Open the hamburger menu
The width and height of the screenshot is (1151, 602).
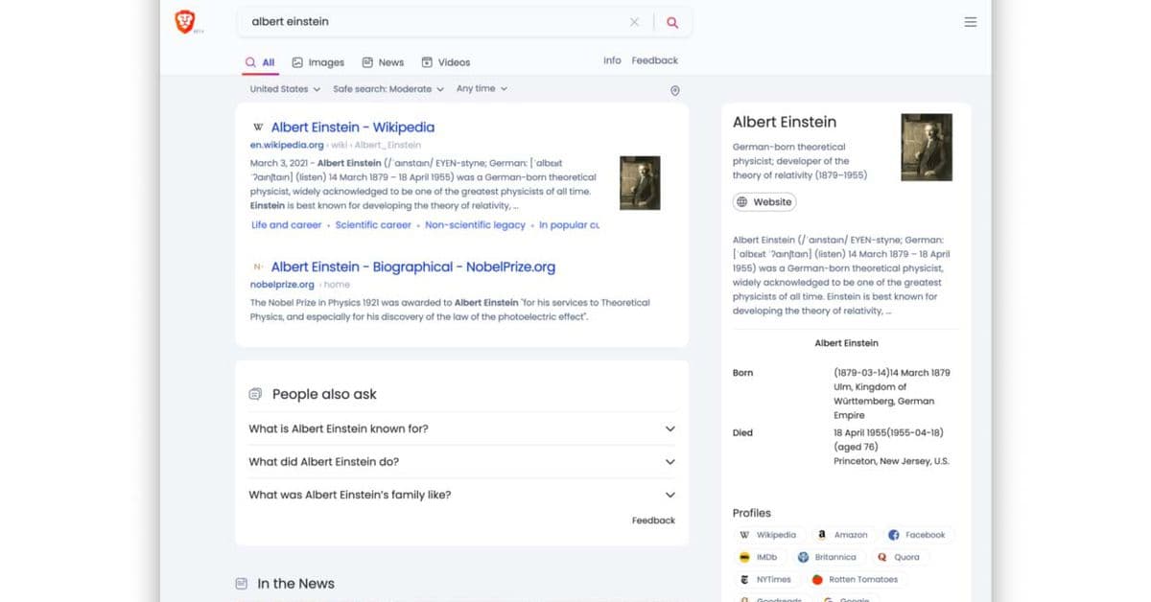[x=971, y=22]
